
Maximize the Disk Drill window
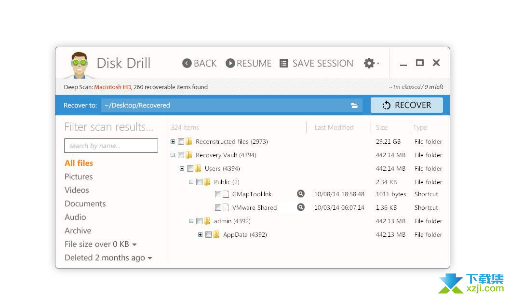[x=419, y=63]
